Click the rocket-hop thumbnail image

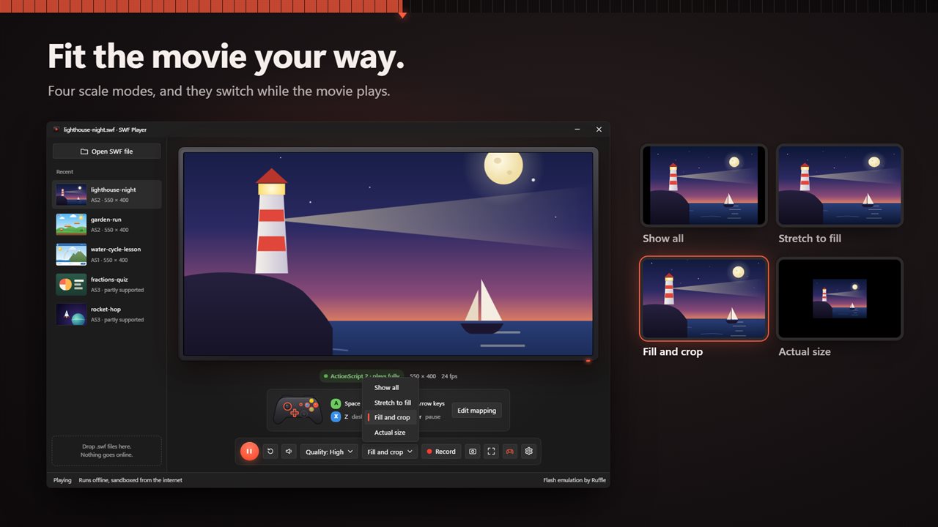[71, 315]
